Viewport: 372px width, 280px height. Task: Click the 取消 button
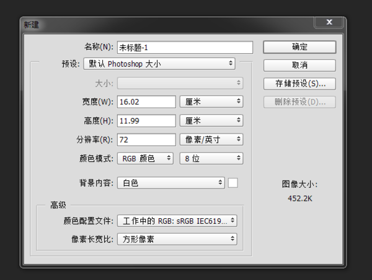coord(299,66)
